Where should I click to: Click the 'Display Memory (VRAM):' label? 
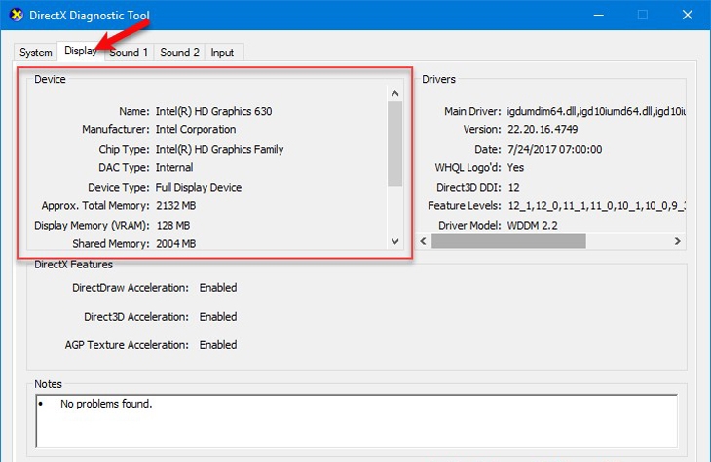click(x=92, y=225)
